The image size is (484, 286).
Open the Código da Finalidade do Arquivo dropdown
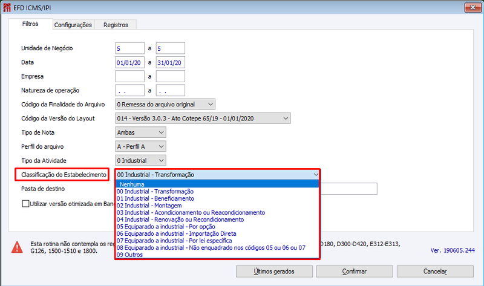[x=165, y=104]
